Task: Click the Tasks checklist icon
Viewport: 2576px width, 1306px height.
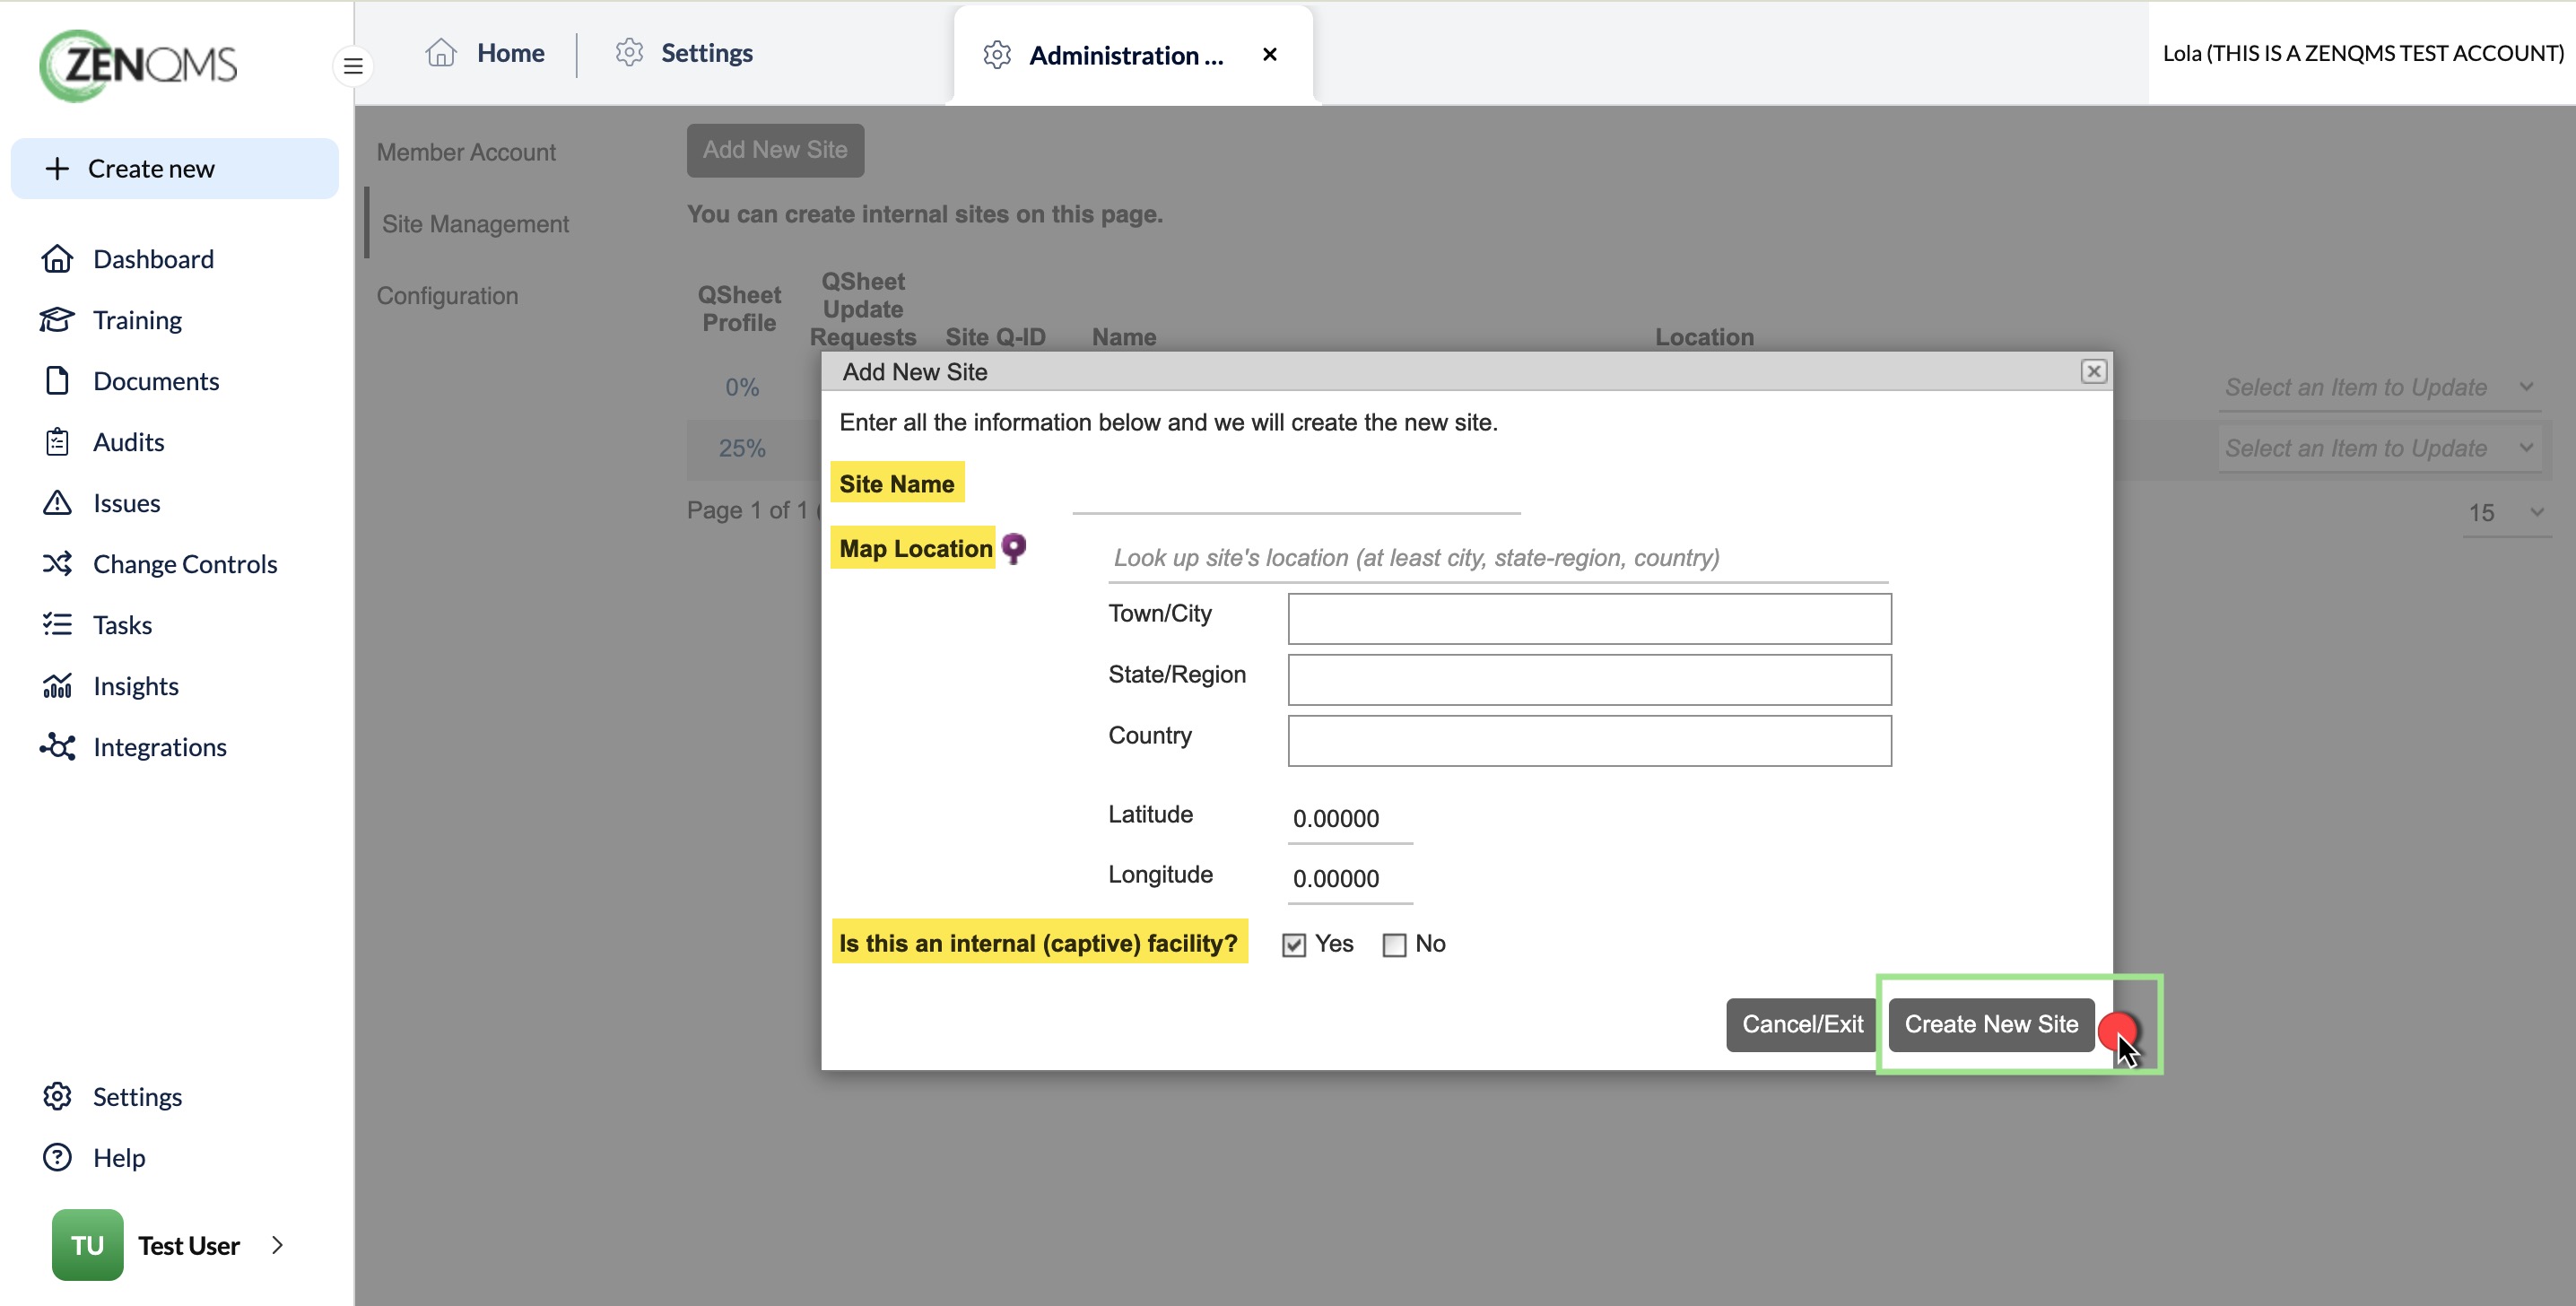Action: [57, 625]
